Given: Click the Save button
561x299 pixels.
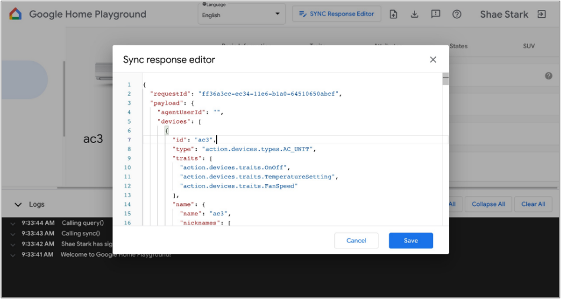Looking at the screenshot, I should 410,240.
